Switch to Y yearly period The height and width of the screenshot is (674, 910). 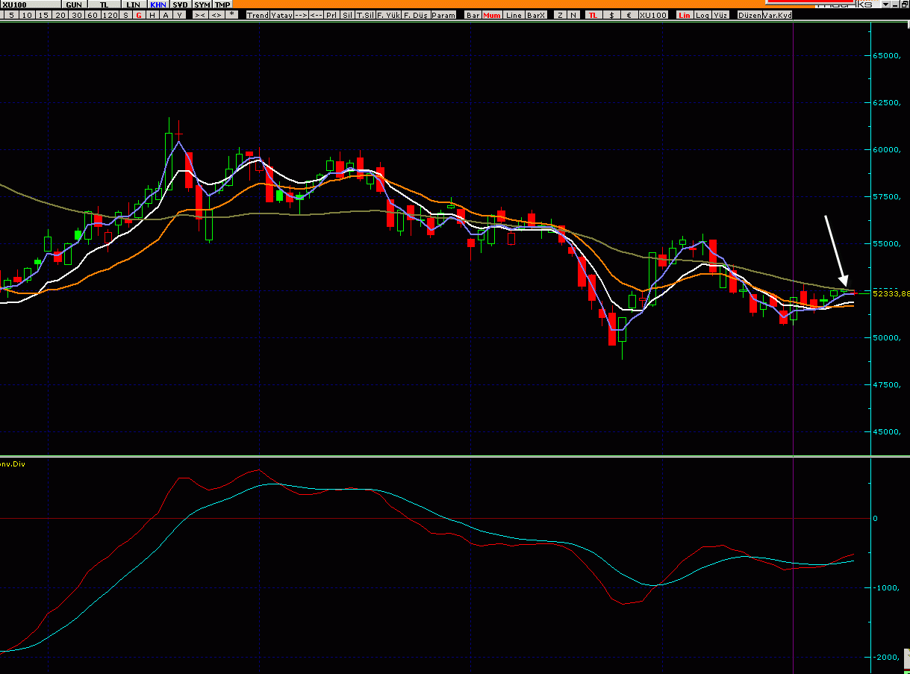click(x=179, y=15)
